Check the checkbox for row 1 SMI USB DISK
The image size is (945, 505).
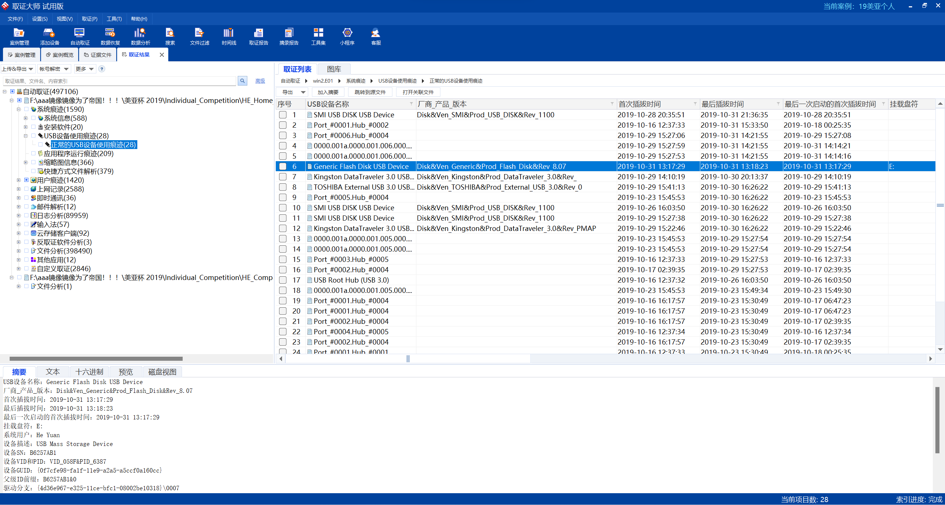click(x=283, y=115)
